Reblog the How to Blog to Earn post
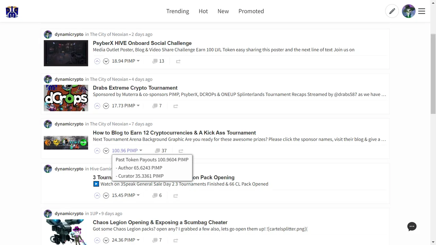The width and height of the screenshot is (436, 245). pos(181,151)
